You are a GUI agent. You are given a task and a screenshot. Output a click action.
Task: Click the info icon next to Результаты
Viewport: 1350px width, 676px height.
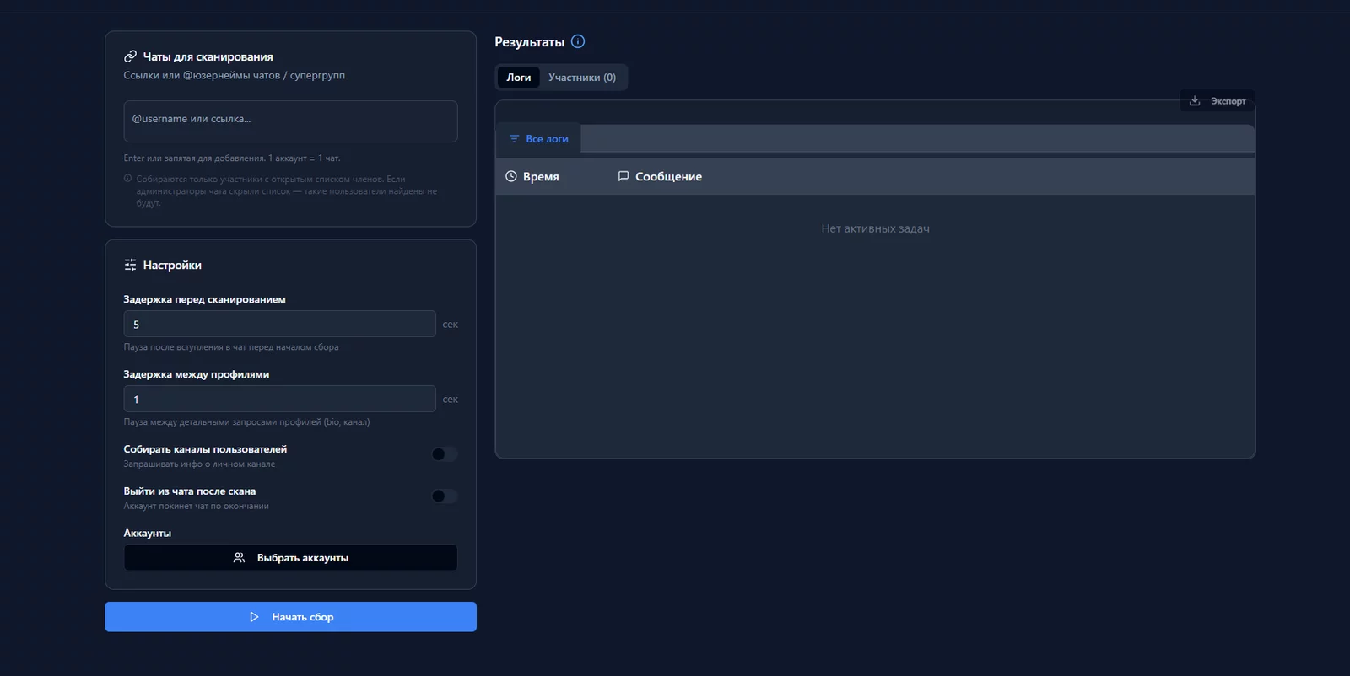click(578, 41)
